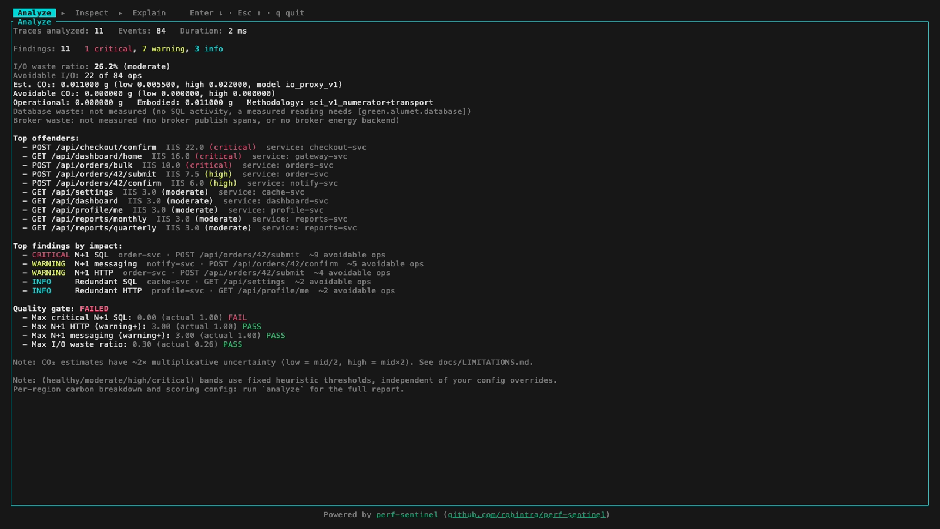Click the INFO Redundant HTTP finding

tap(209, 291)
